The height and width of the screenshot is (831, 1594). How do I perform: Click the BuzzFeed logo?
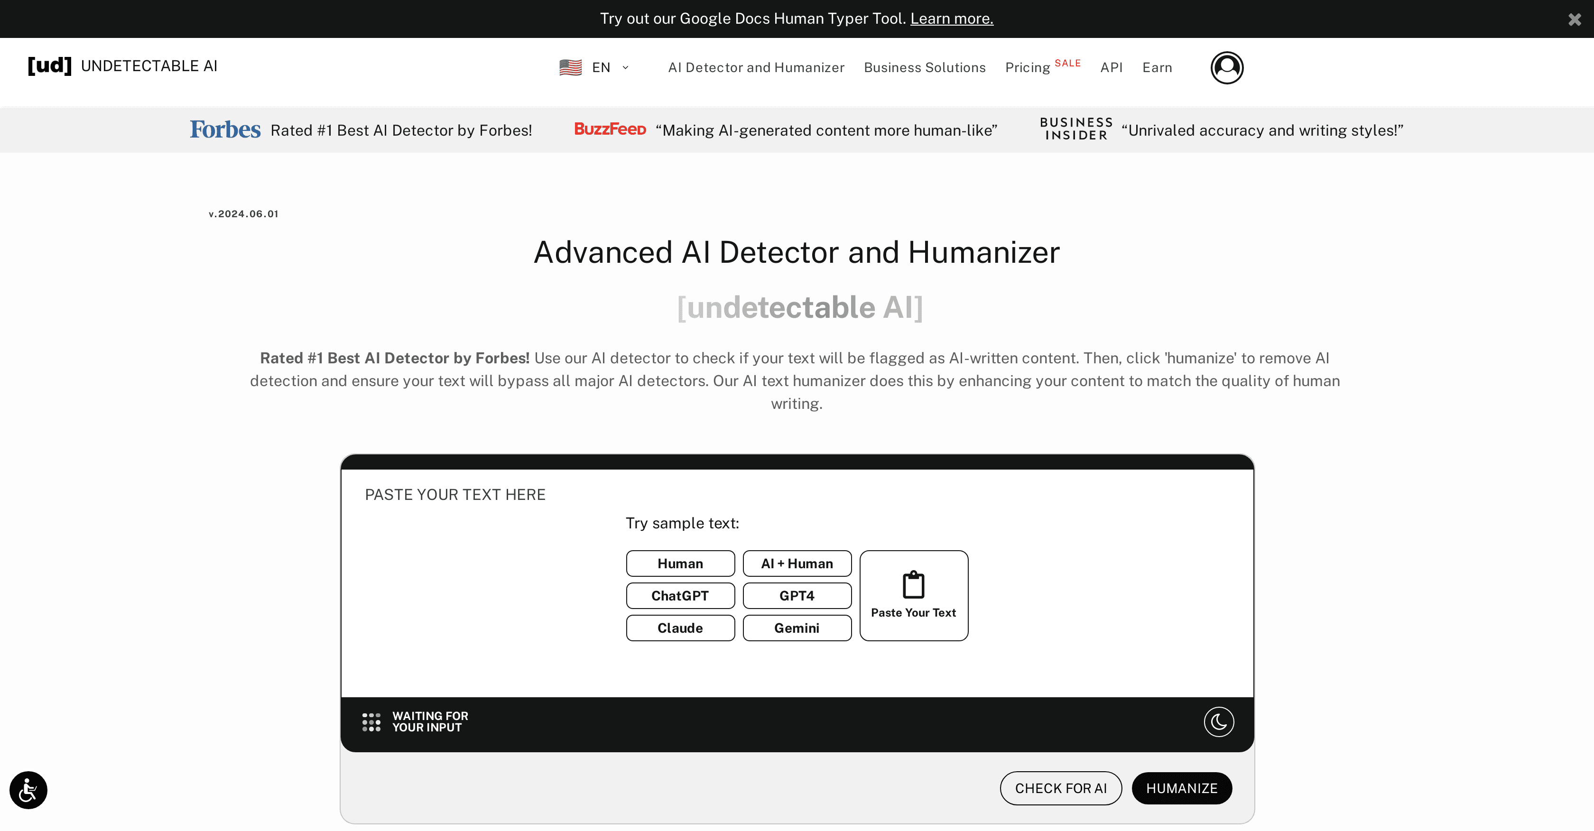(610, 129)
